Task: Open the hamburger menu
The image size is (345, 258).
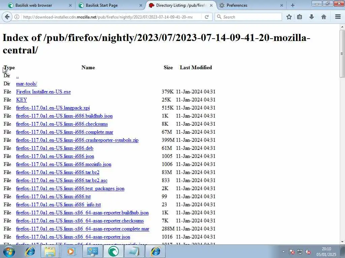Action: [338, 17]
